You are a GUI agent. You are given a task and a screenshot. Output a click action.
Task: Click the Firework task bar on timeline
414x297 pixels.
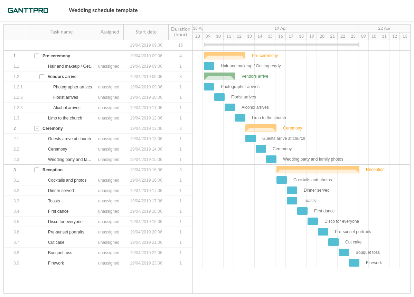tap(354, 262)
